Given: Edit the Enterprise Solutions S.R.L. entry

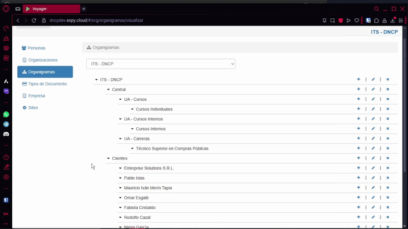Looking at the screenshot, I should coord(373,168).
